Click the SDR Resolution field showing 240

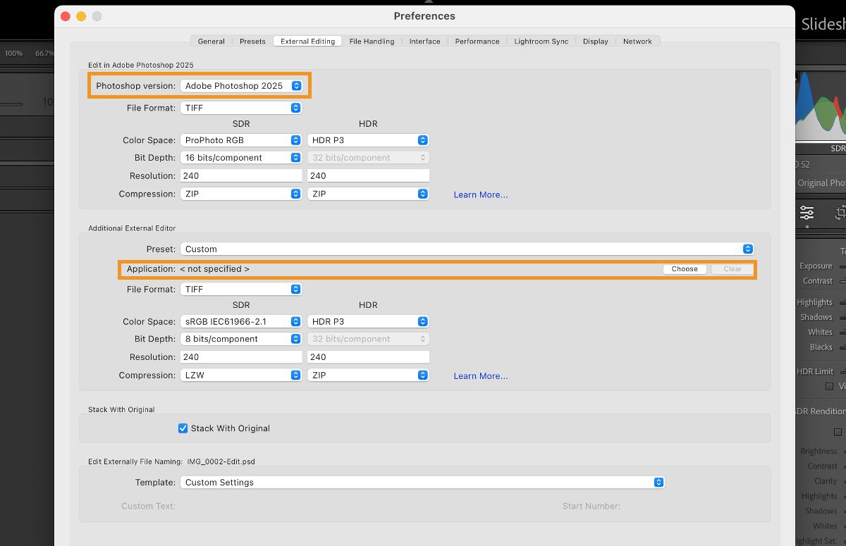point(240,175)
